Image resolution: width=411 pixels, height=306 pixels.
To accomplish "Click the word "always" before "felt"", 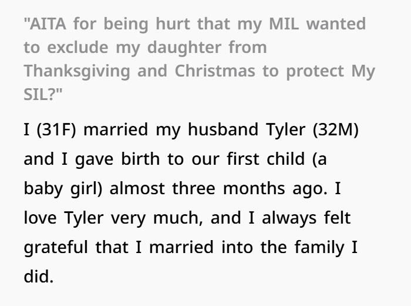I will (289, 218).
